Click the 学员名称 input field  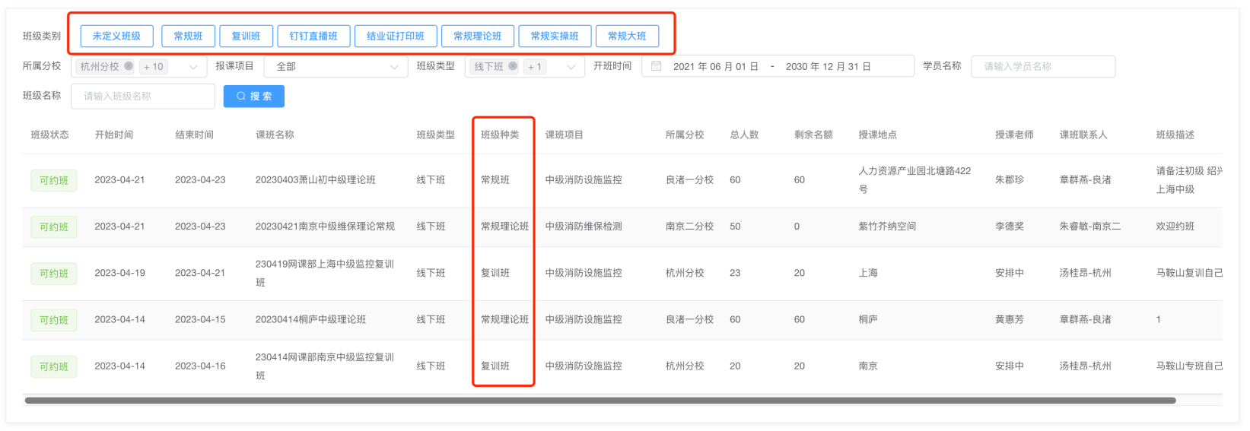[1042, 67]
